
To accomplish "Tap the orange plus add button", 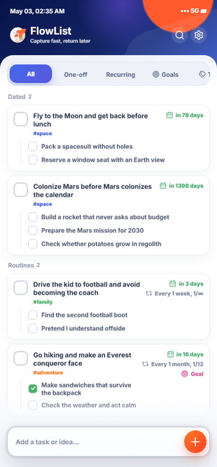I will click(x=195, y=442).
